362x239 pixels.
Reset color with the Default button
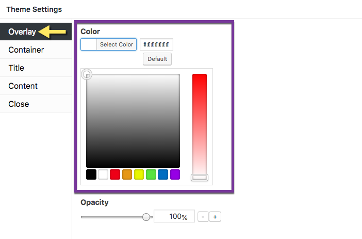click(x=157, y=59)
